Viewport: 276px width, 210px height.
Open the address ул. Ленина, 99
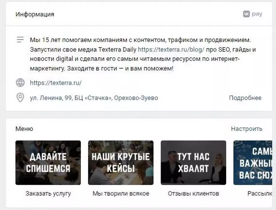[x=94, y=98]
